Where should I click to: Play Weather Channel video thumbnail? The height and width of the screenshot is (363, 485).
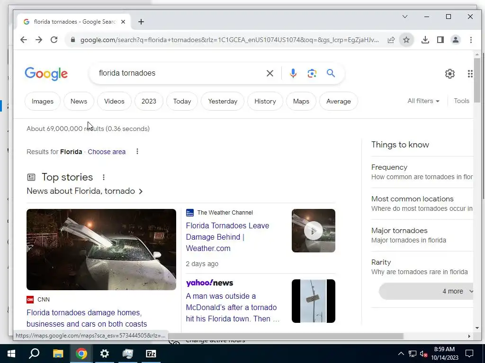coord(314,231)
